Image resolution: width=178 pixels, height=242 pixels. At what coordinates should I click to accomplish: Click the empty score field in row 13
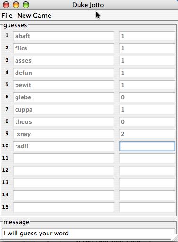[x=147, y=183]
